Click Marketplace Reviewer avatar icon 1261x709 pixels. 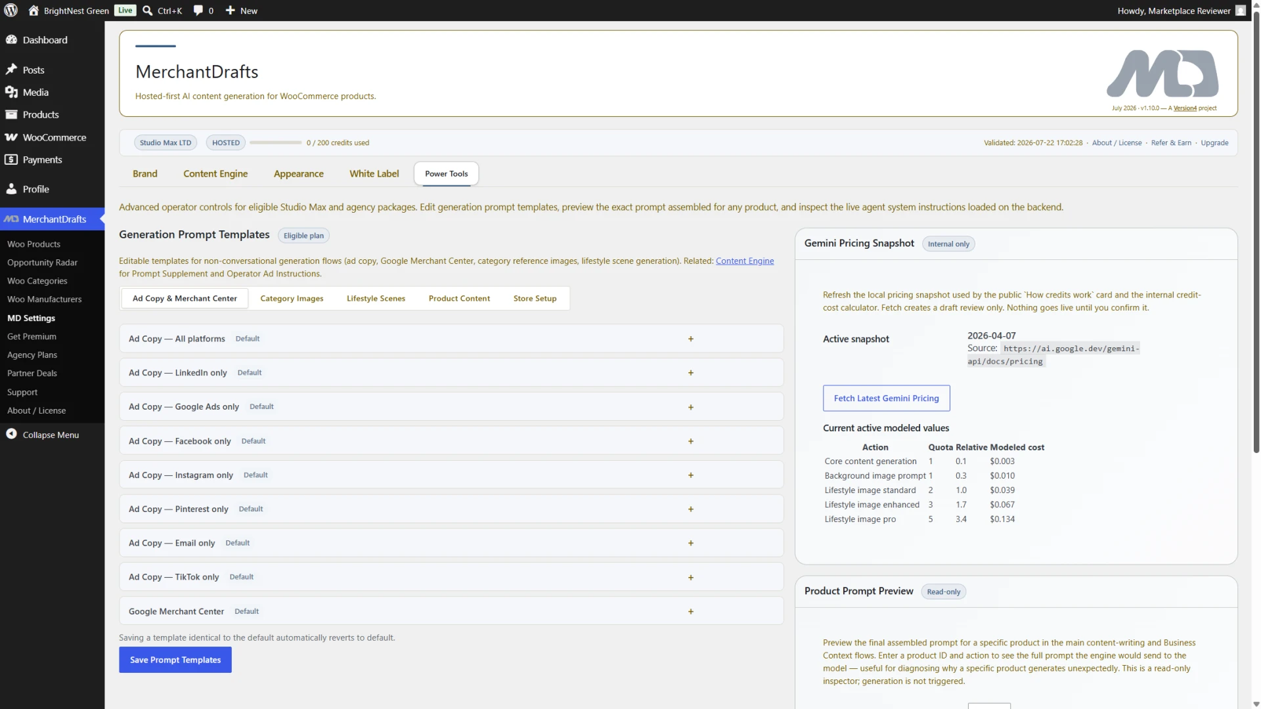(x=1240, y=11)
